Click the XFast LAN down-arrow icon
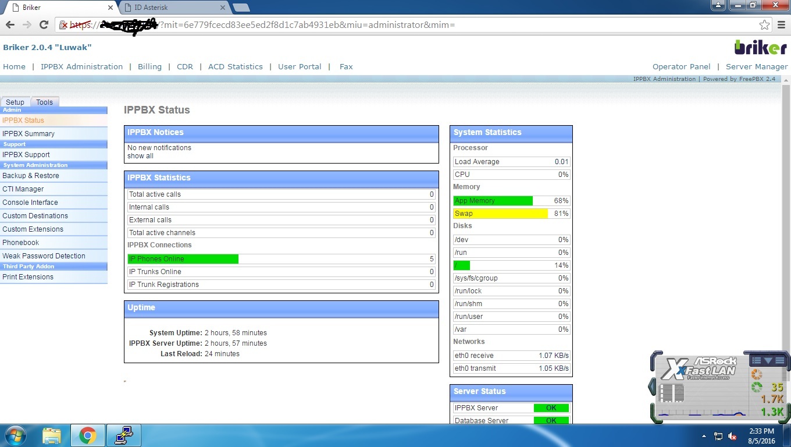Screen dimensions: 791x447 (768, 361)
